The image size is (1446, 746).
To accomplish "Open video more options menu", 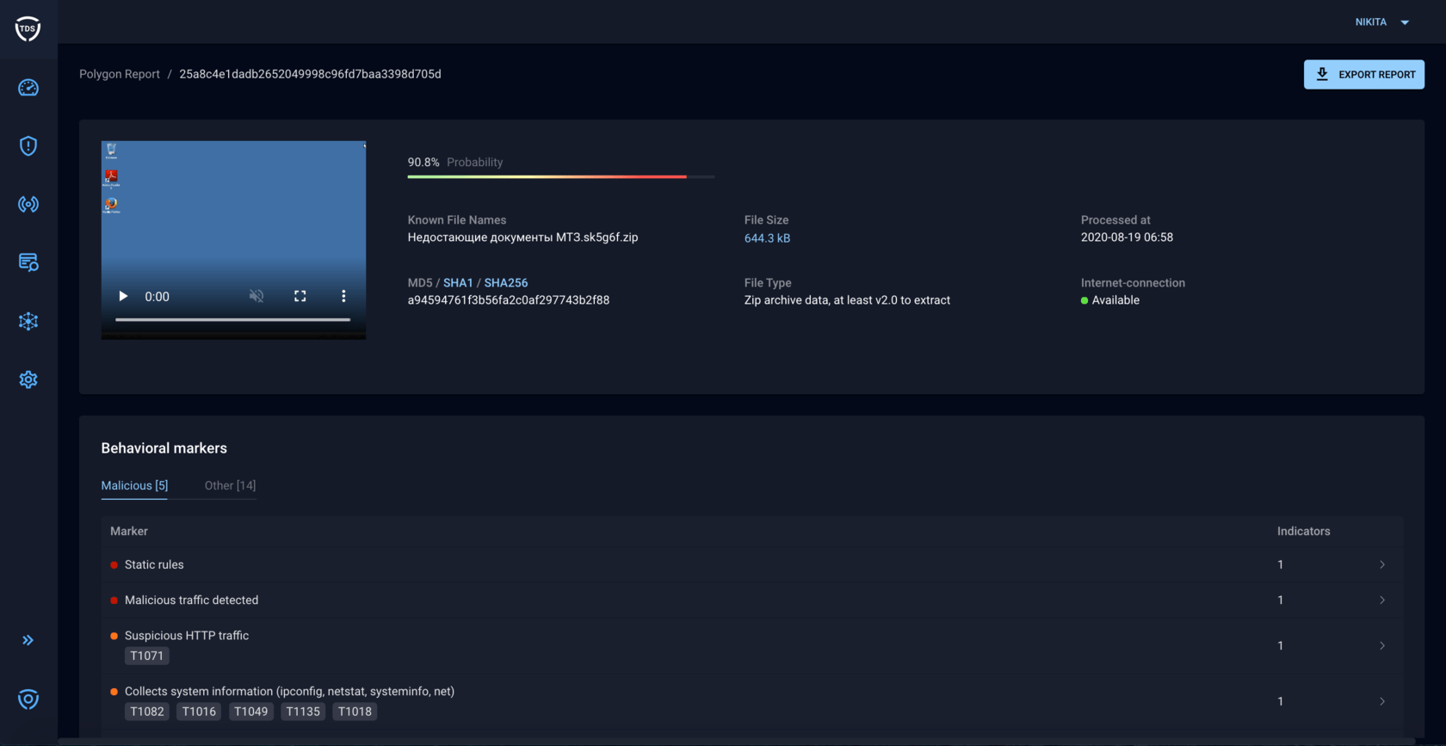I will [x=343, y=296].
